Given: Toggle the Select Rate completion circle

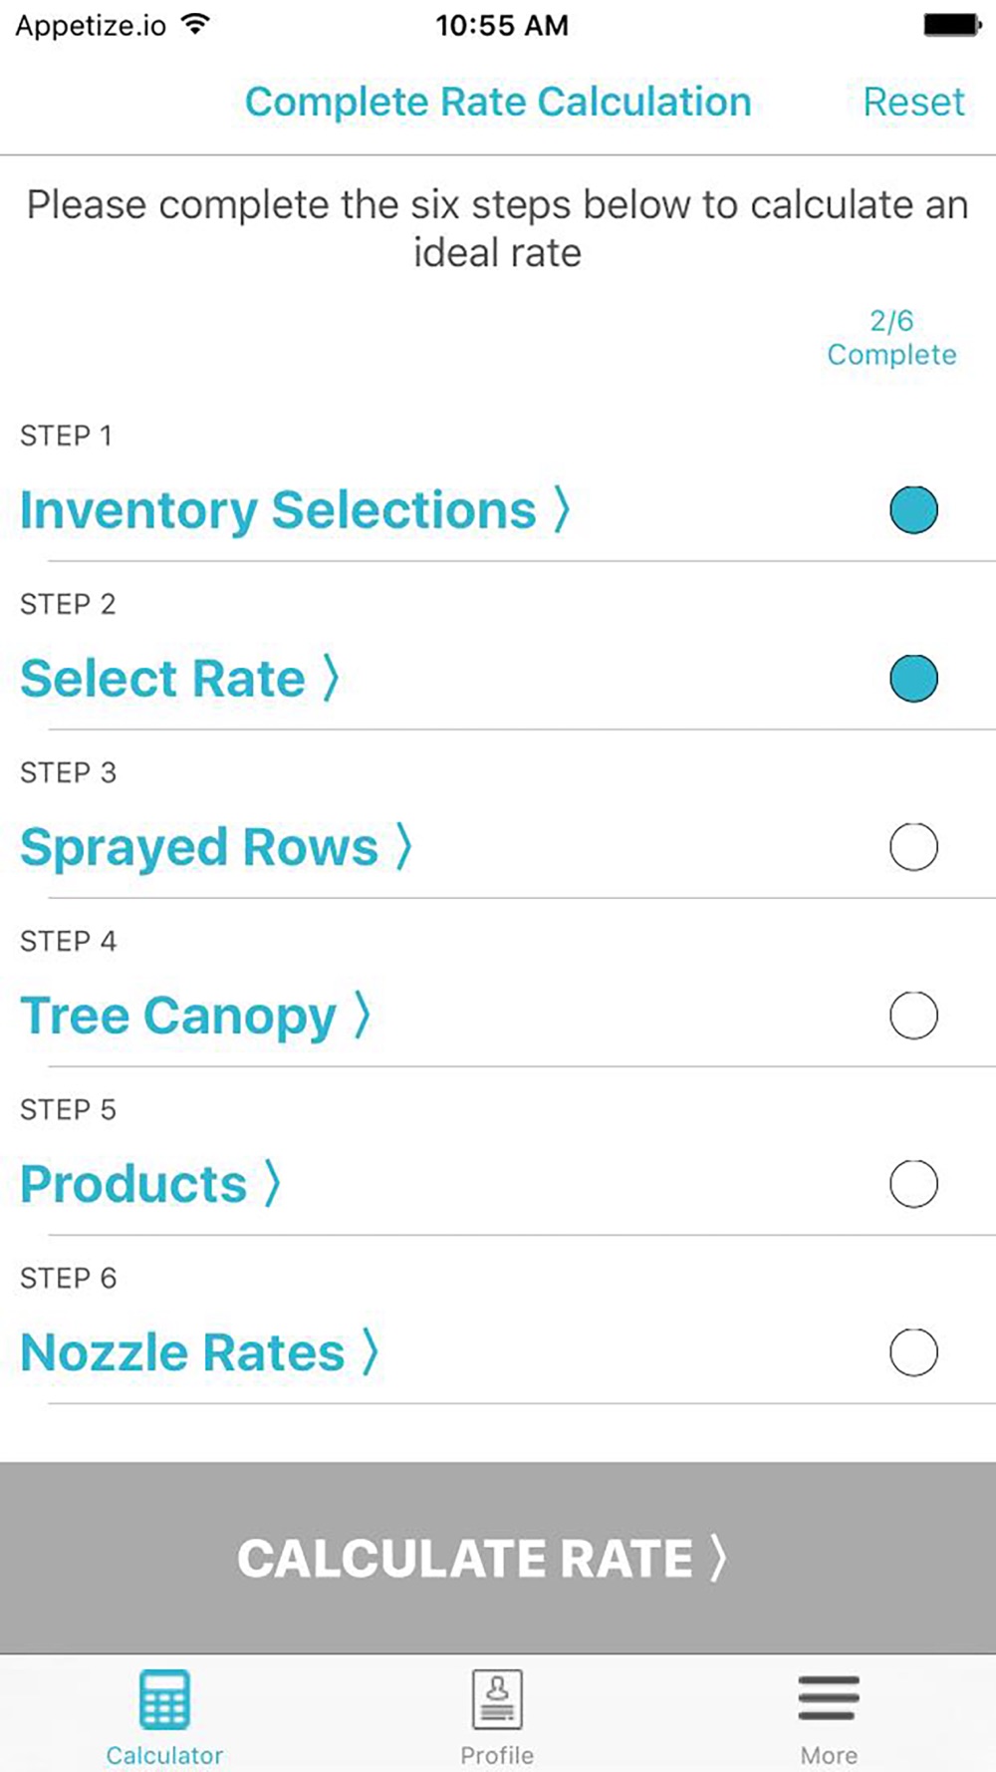Looking at the screenshot, I should coord(913,679).
